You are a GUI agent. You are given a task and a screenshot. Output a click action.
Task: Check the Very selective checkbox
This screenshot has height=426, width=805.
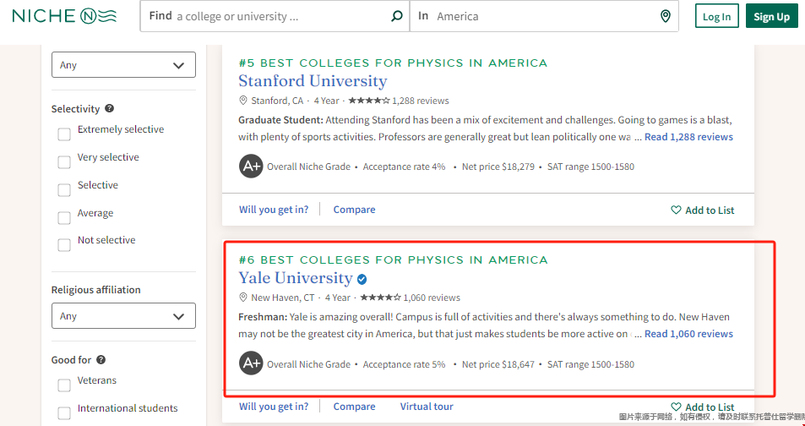[64, 162]
